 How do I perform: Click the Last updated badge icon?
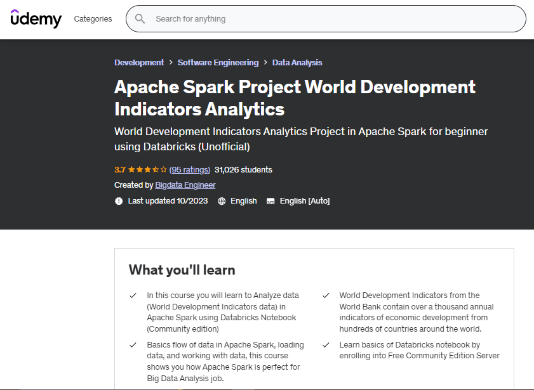tap(119, 201)
